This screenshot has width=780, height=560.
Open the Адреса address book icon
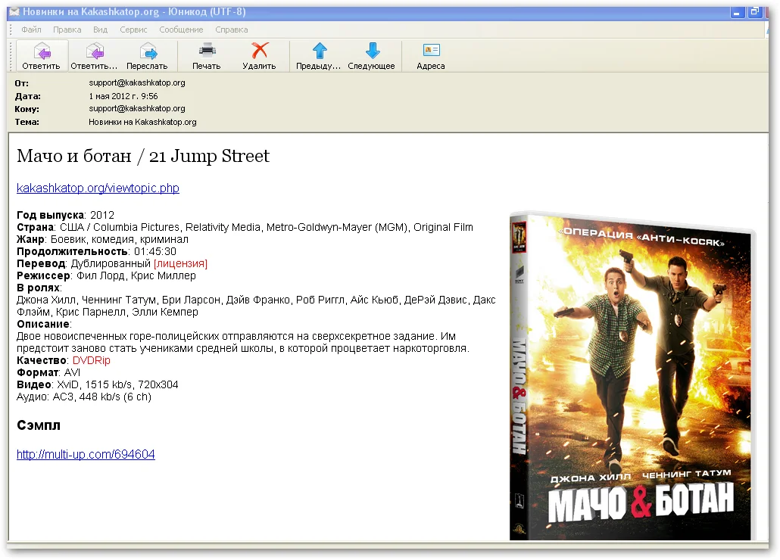coord(432,50)
